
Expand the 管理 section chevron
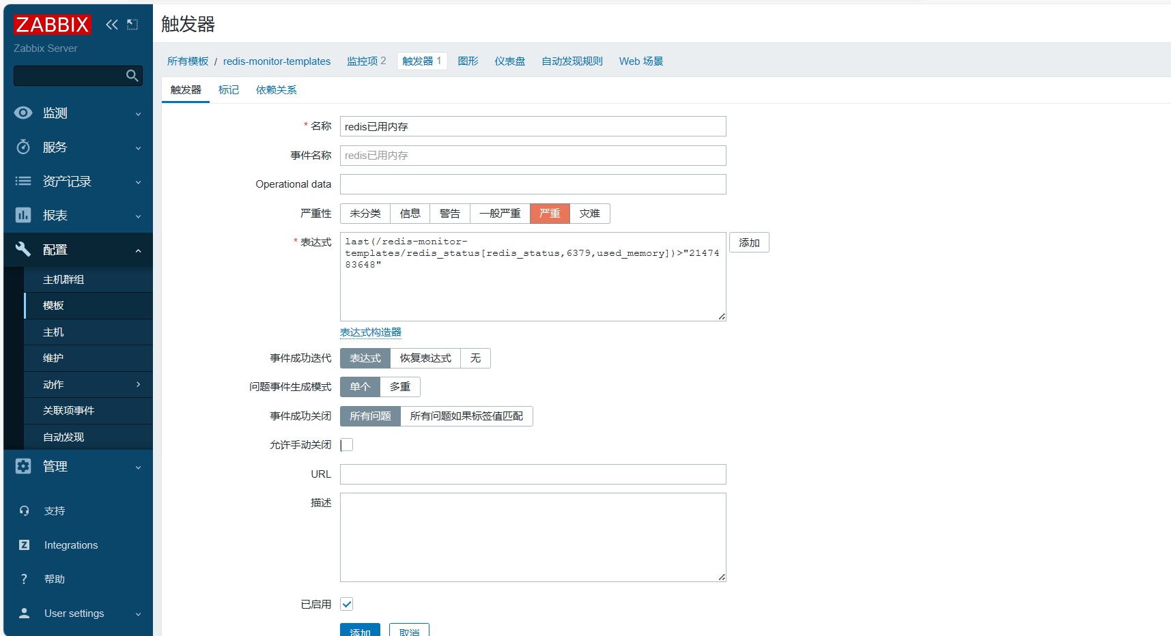point(139,467)
